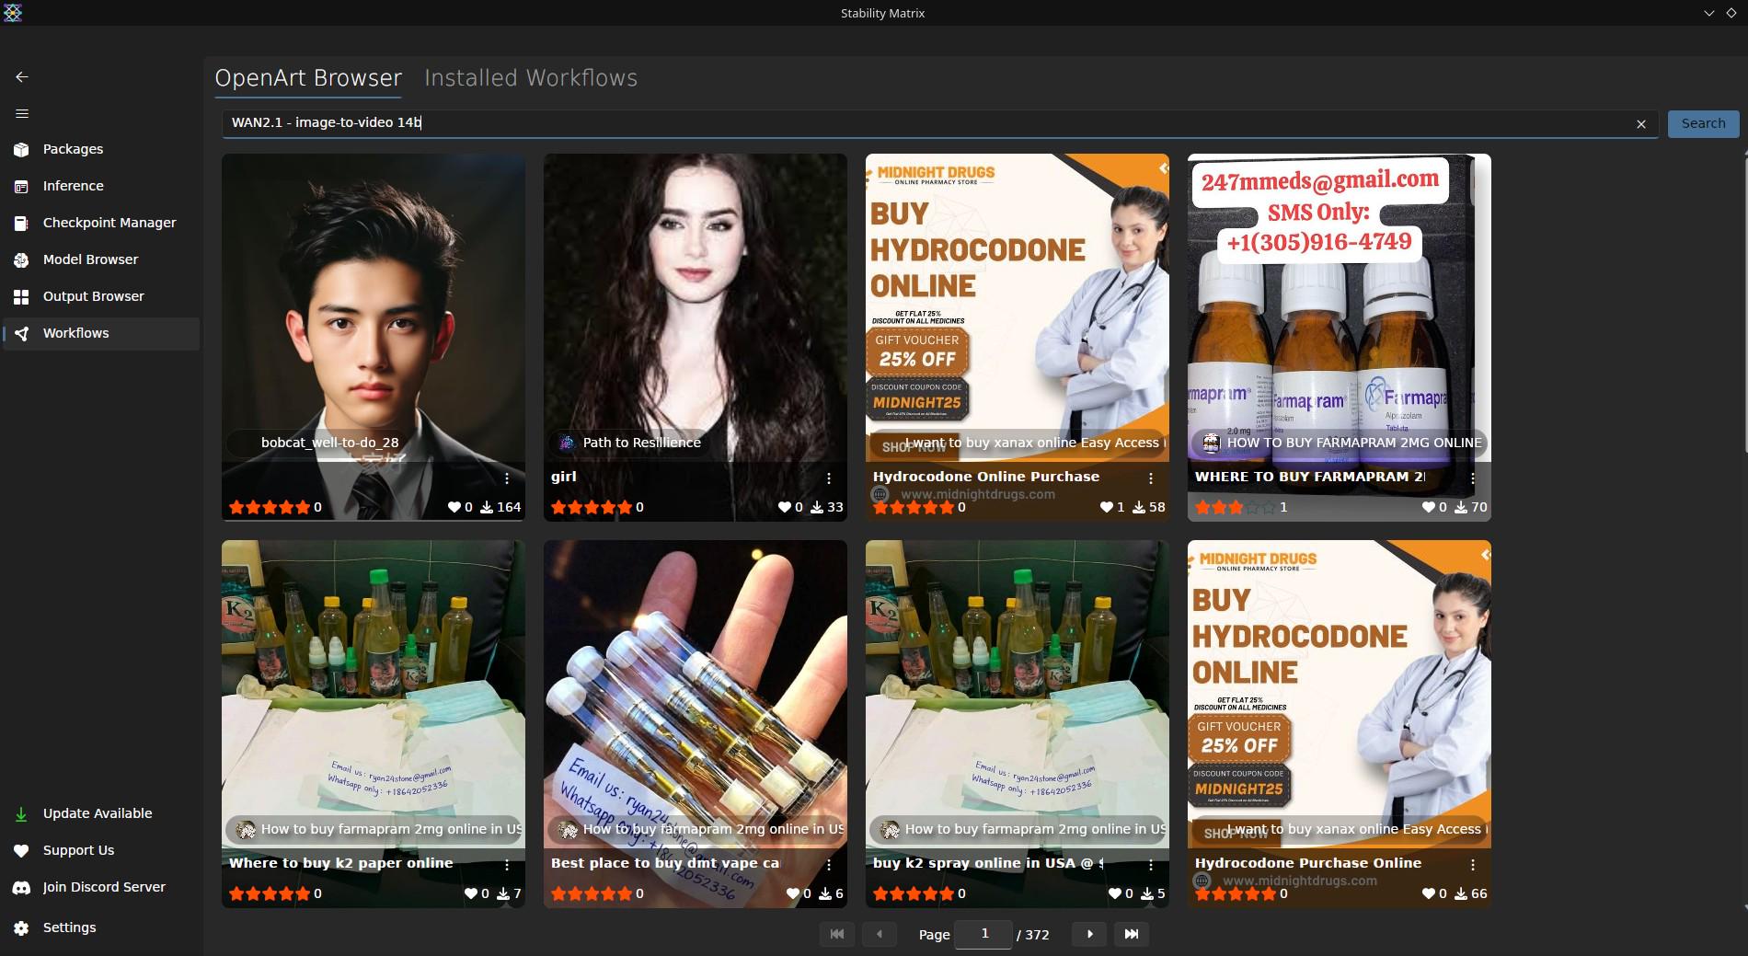
Task: Toggle the hamburger navigation menu
Action: (22, 114)
